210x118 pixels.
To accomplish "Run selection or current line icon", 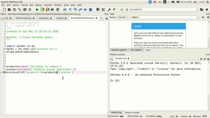I will (x=52, y=10).
